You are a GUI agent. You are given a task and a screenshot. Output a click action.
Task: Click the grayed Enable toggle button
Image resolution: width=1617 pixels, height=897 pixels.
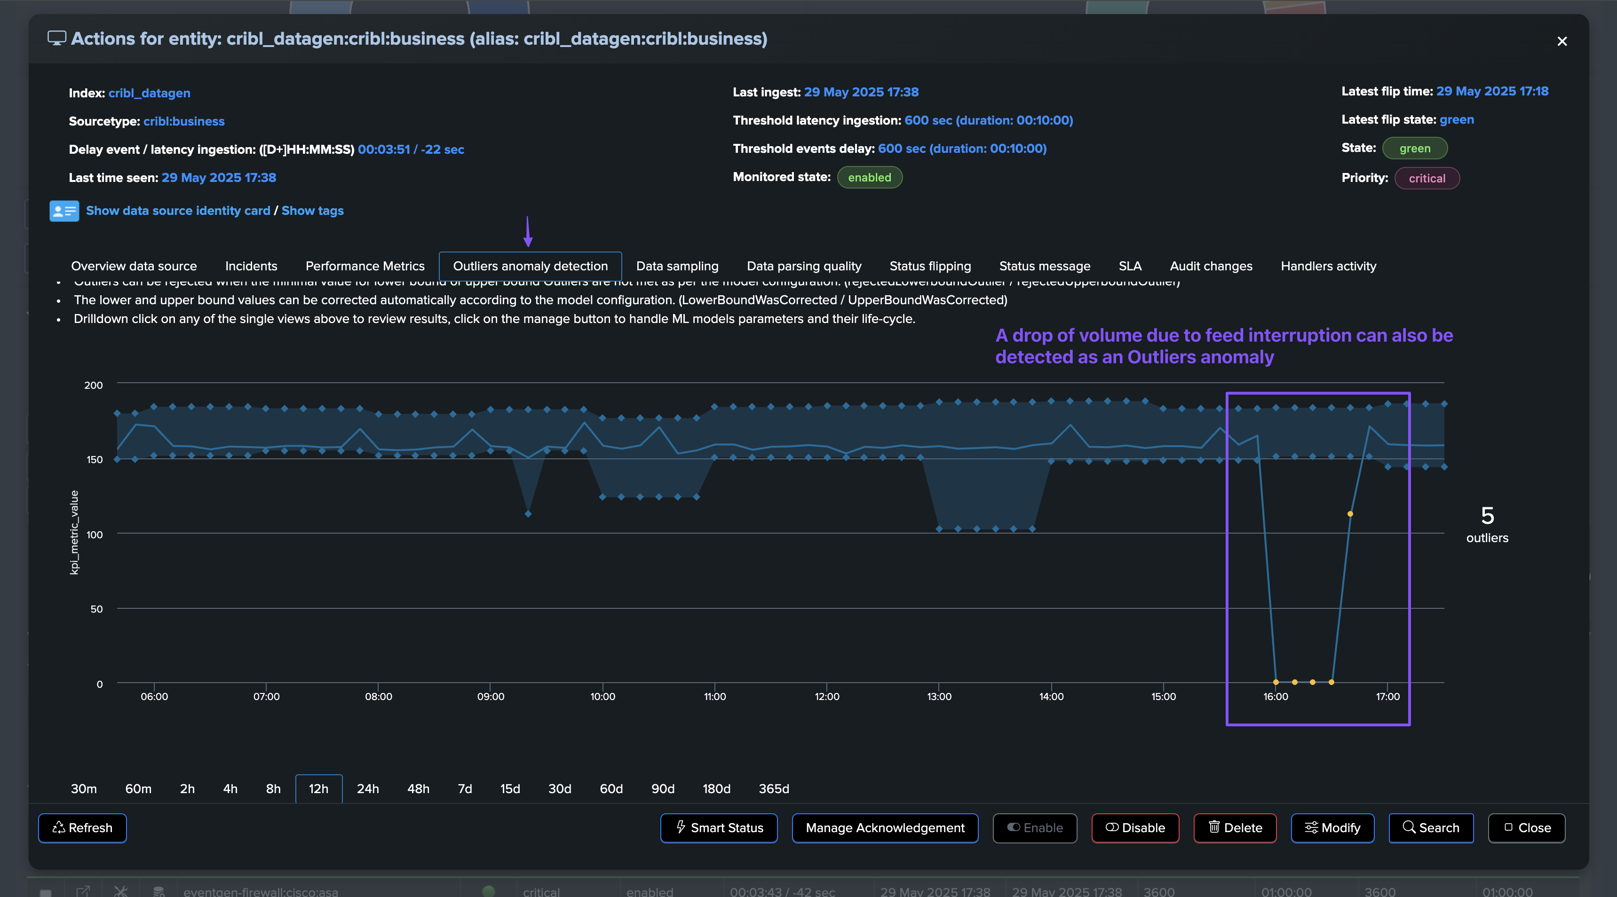coord(1034,828)
